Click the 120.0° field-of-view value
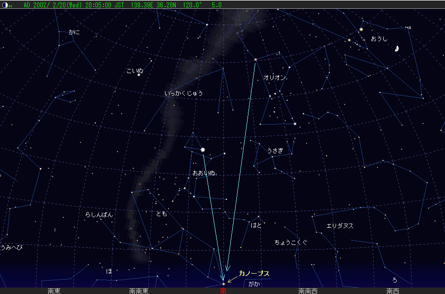 194,4
